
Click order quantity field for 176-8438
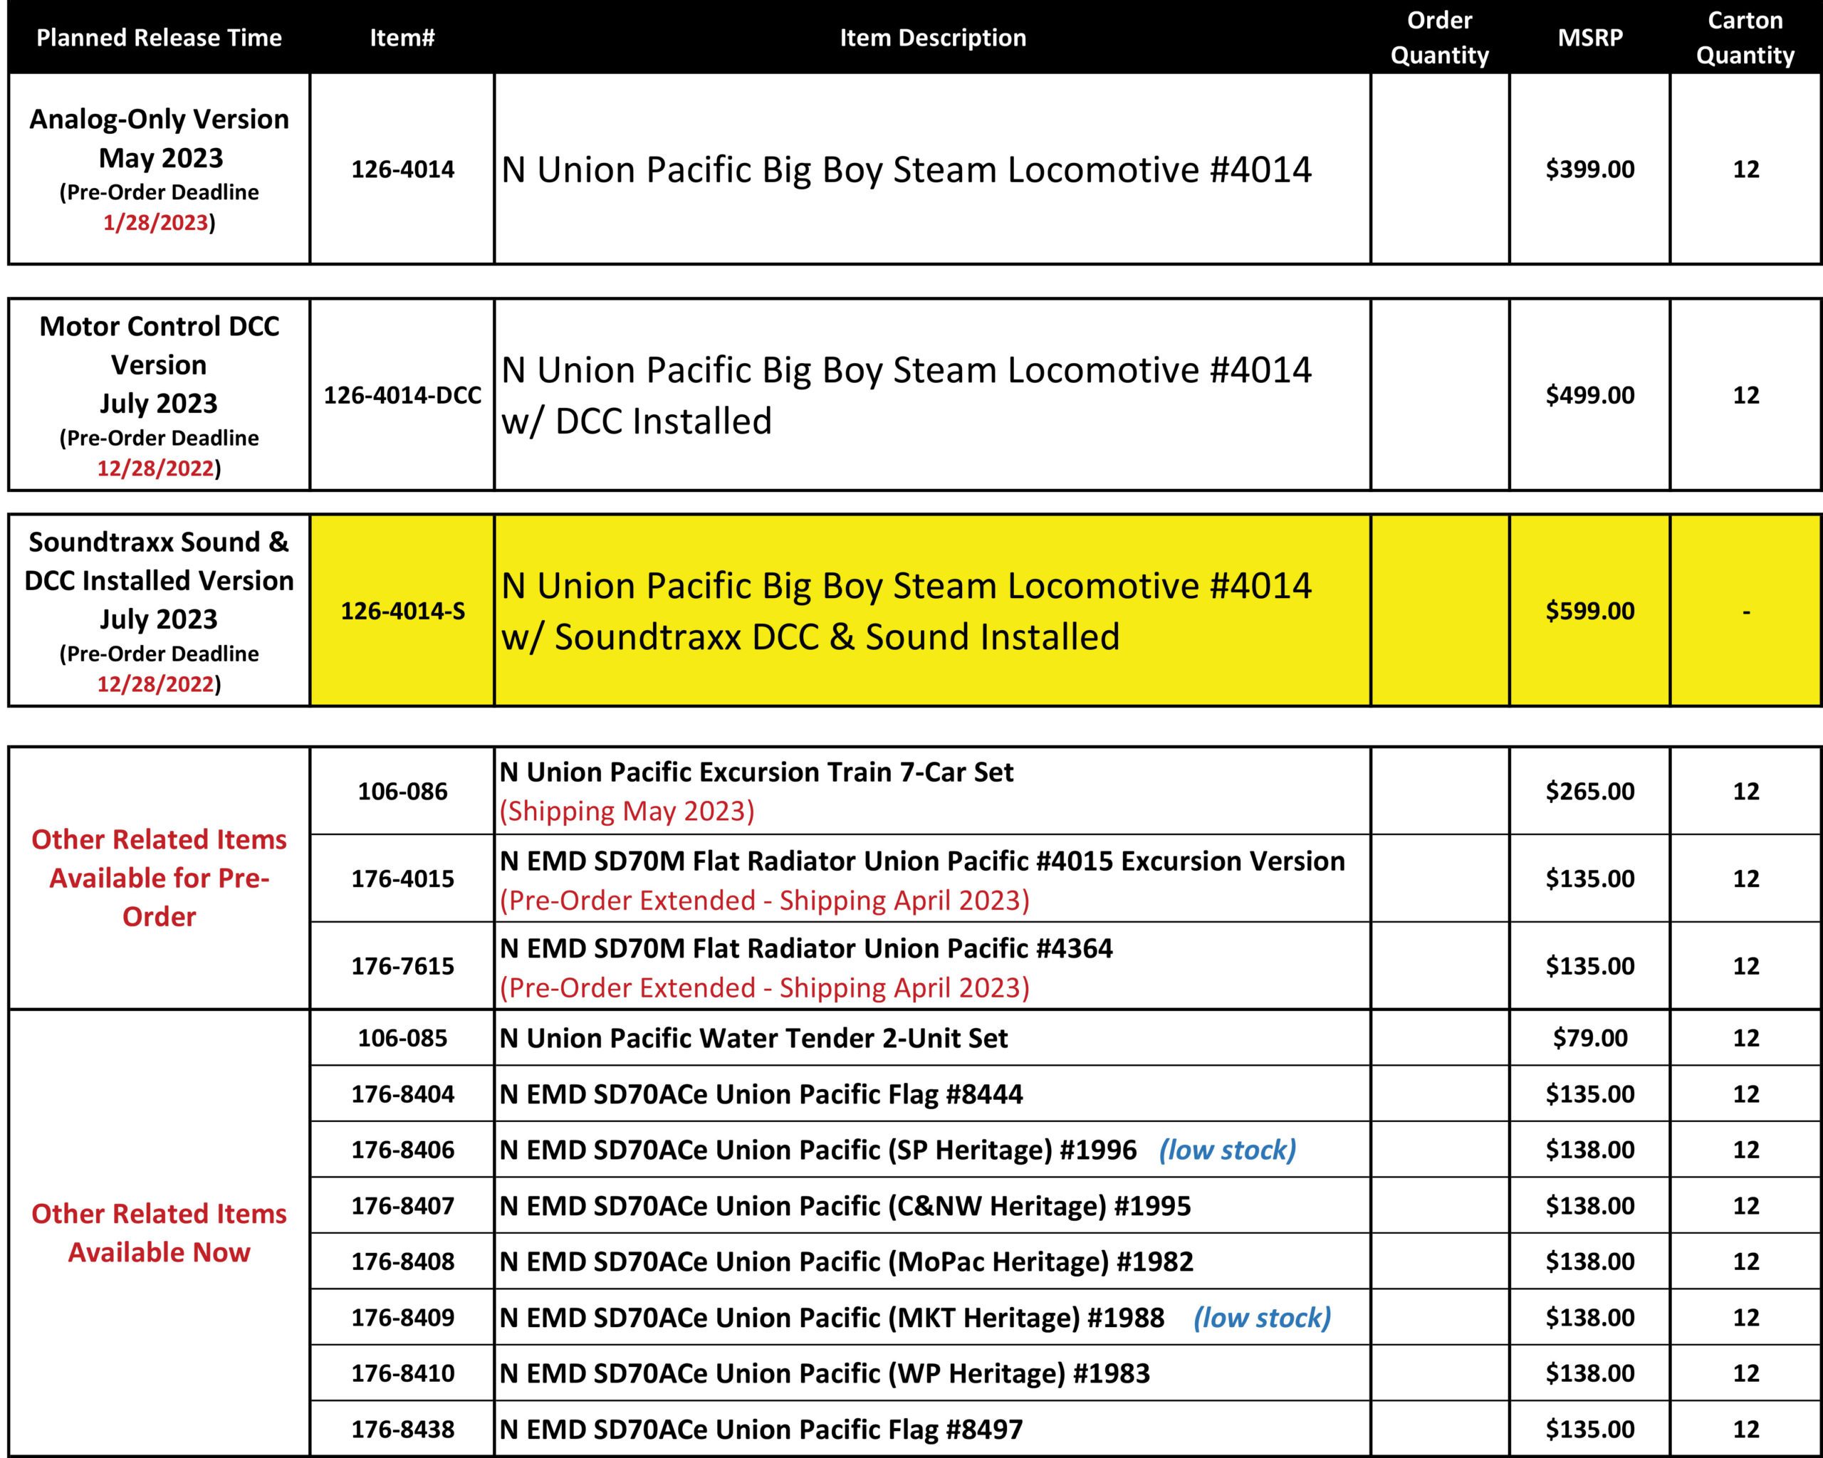(1440, 1430)
